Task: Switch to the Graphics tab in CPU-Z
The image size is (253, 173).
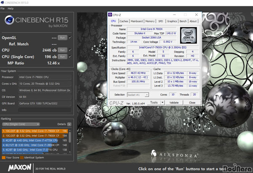Action: tap(172, 21)
